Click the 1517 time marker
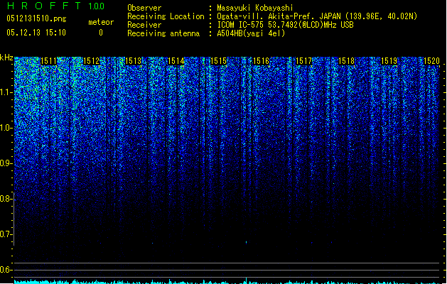The height and width of the screenshot is (284, 447). point(304,61)
